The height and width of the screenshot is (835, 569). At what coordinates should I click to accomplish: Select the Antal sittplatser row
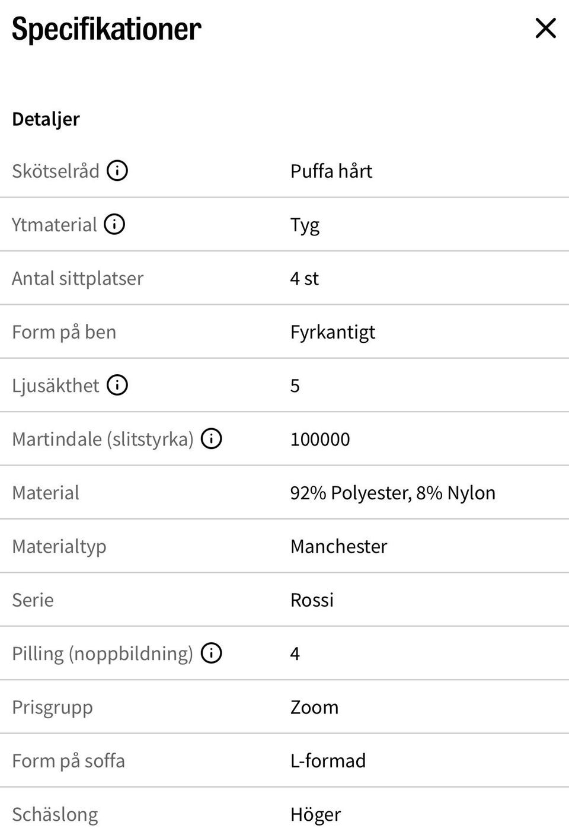click(x=284, y=278)
